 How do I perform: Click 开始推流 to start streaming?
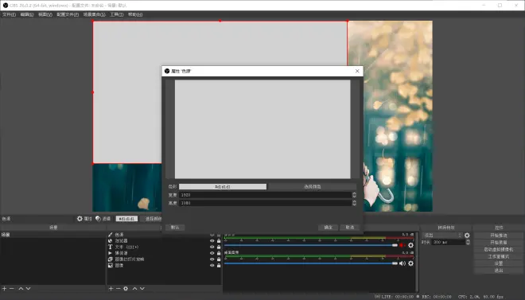[499, 236]
